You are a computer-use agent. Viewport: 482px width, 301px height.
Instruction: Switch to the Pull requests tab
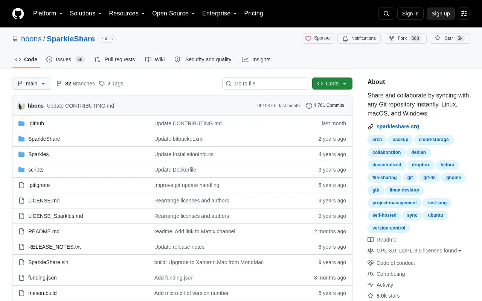(114, 59)
